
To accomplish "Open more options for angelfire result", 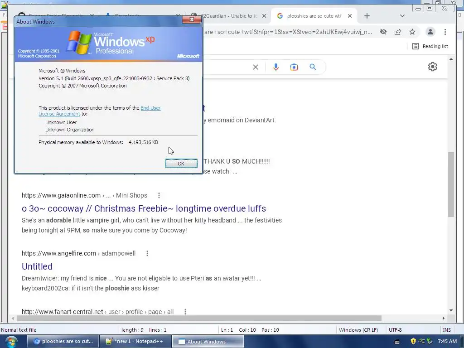I will coord(147,253).
